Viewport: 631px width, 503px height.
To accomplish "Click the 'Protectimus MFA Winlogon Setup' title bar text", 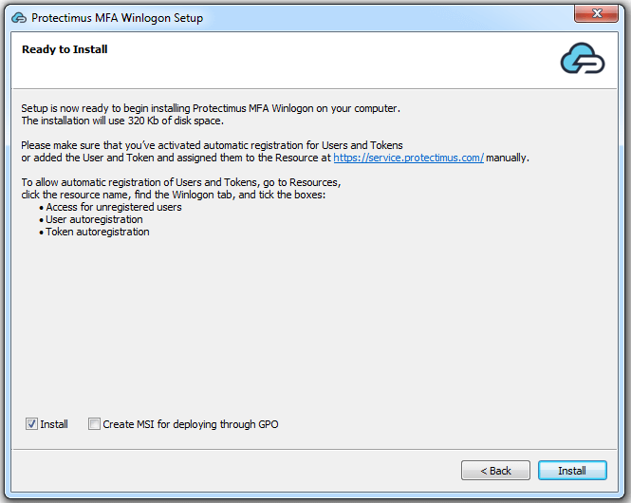I will click(x=117, y=18).
